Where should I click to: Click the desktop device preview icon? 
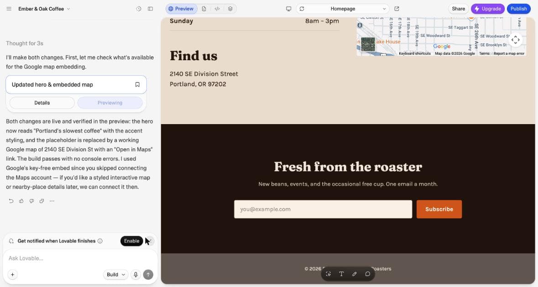[288, 9]
